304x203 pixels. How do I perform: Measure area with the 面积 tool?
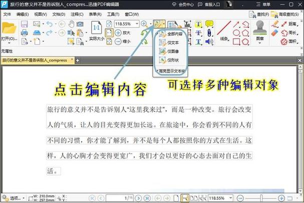coord(289,41)
